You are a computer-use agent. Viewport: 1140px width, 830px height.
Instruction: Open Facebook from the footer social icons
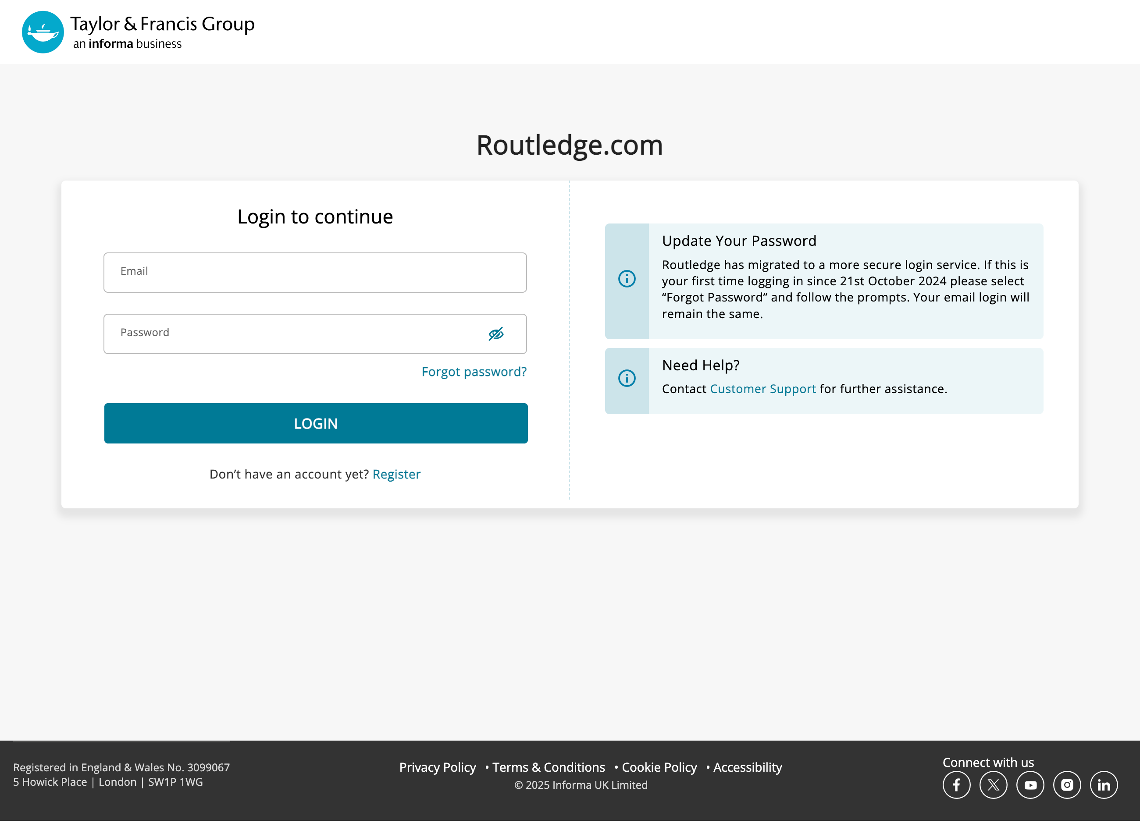tap(957, 784)
